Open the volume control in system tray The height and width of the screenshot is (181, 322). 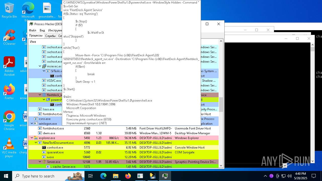pos(290,176)
